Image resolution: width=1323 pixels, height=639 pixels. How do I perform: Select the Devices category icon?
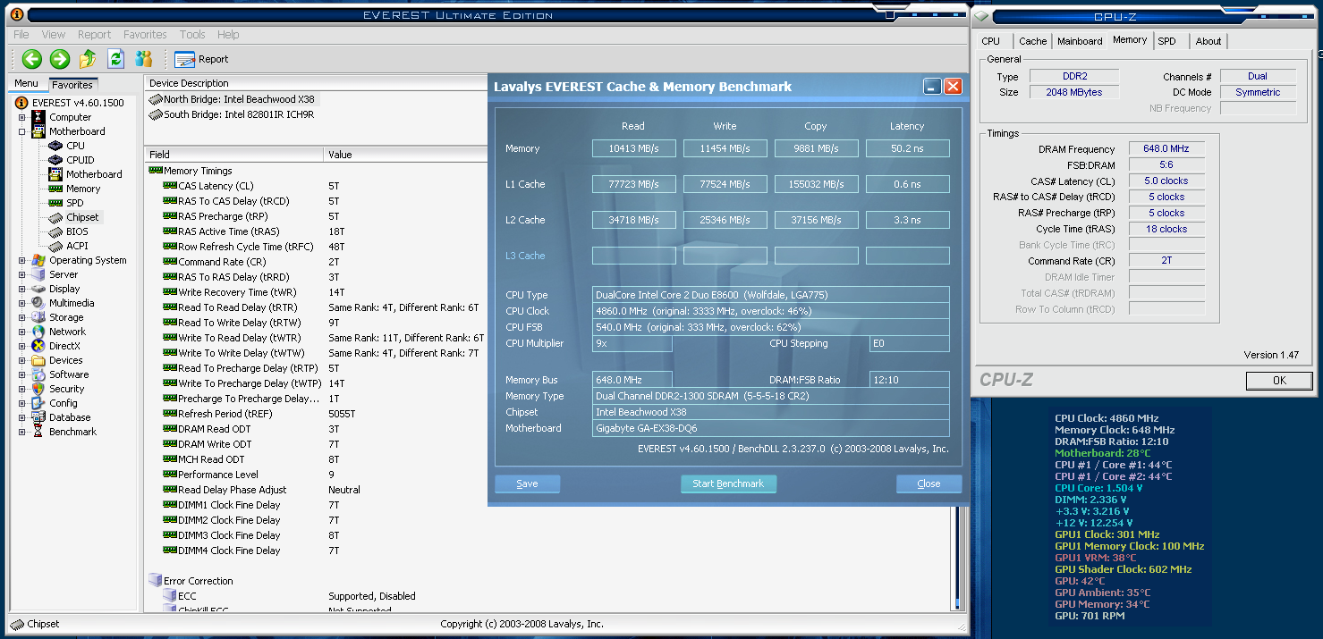pyautogui.click(x=38, y=360)
